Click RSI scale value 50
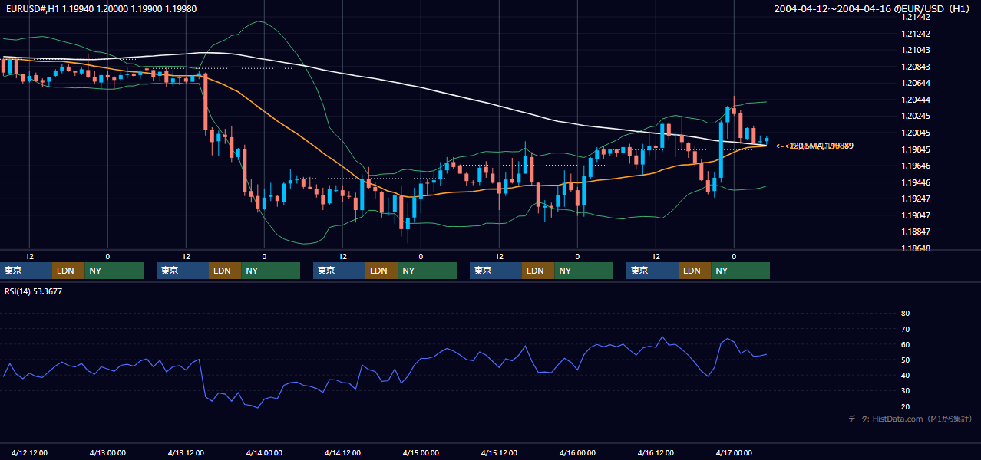The image size is (981, 460). point(905,360)
